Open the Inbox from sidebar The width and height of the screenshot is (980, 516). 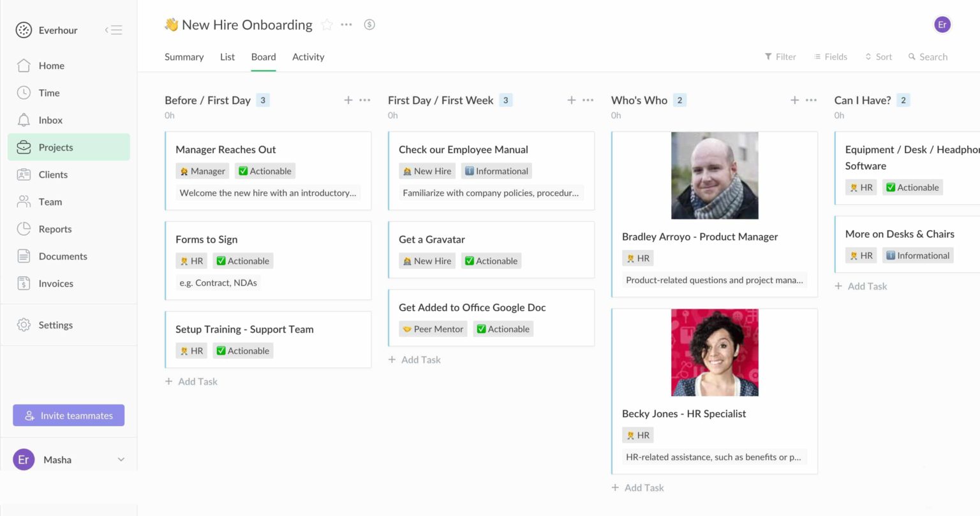[50, 120]
